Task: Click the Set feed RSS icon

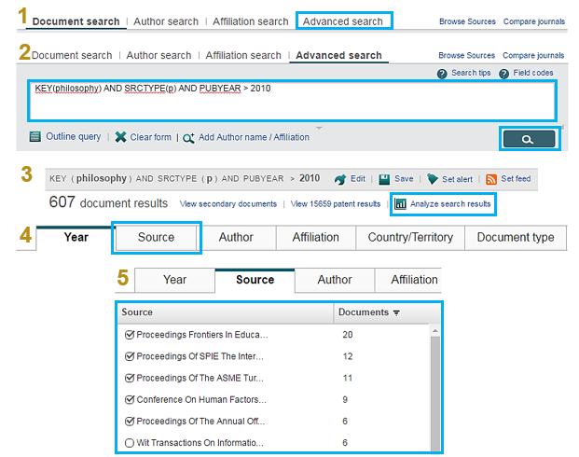Action: pos(490,179)
